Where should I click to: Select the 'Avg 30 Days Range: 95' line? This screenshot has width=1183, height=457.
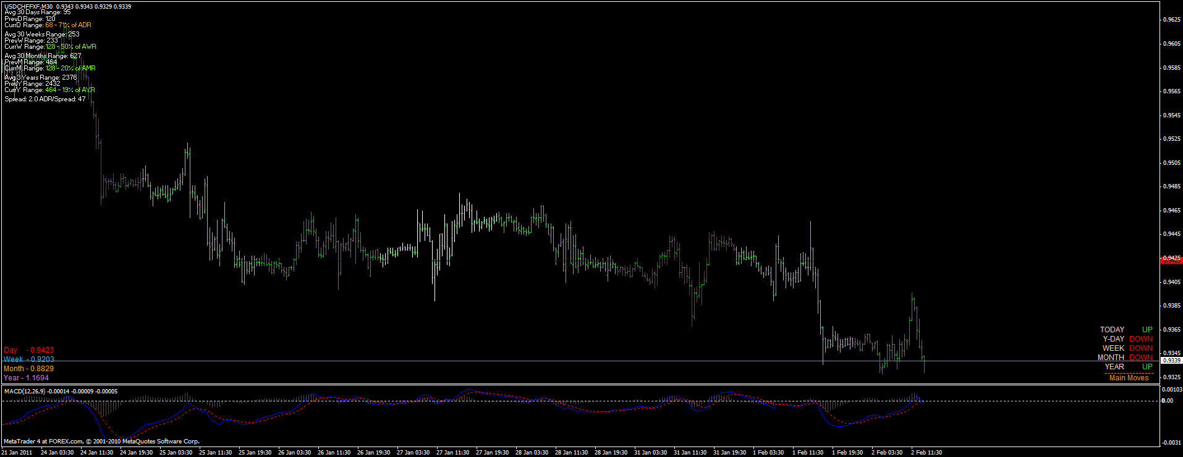coord(38,12)
